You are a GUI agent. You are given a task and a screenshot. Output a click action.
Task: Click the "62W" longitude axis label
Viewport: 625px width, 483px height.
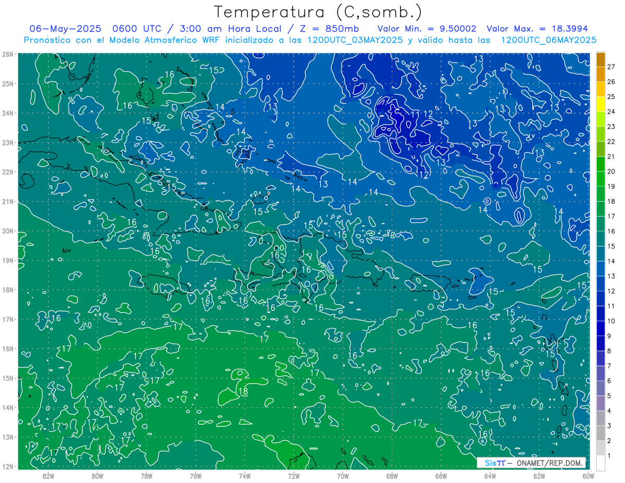[x=539, y=476]
